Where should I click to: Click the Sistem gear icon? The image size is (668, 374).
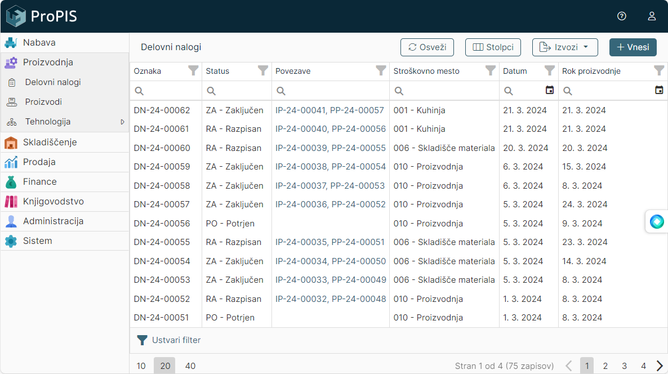click(11, 241)
